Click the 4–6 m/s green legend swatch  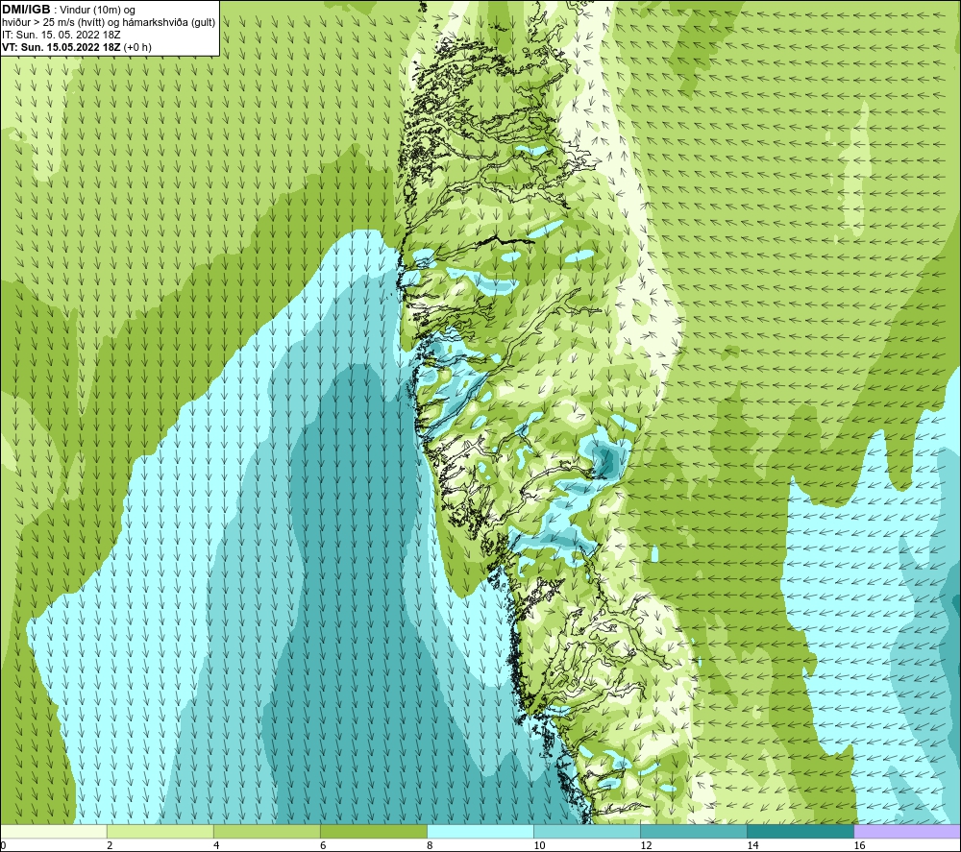coord(266,831)
